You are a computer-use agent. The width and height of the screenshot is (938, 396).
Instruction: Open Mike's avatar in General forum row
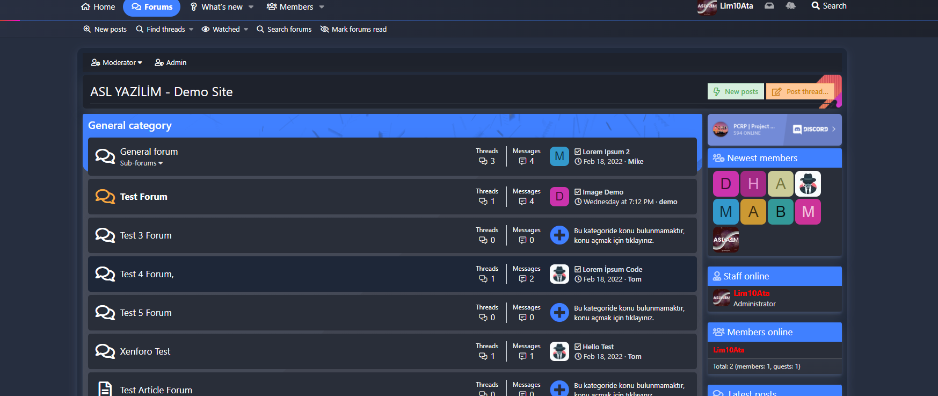[559, 156]
